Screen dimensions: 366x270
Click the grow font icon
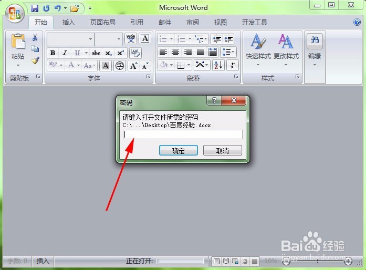pyautogui.click(x=133, y=66)
